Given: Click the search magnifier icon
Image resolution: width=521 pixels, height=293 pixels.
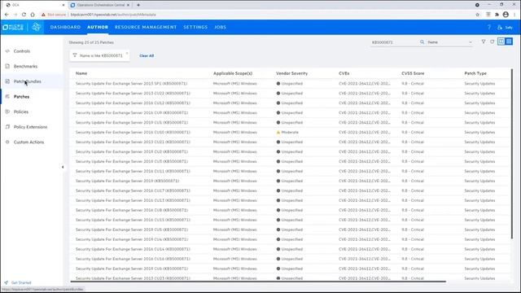Looking at the screenshot, I should [422, 42].
